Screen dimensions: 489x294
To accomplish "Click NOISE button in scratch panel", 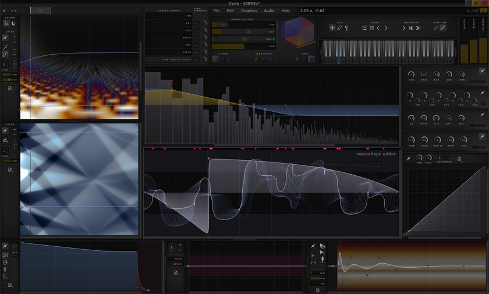I will coord(176,258).
